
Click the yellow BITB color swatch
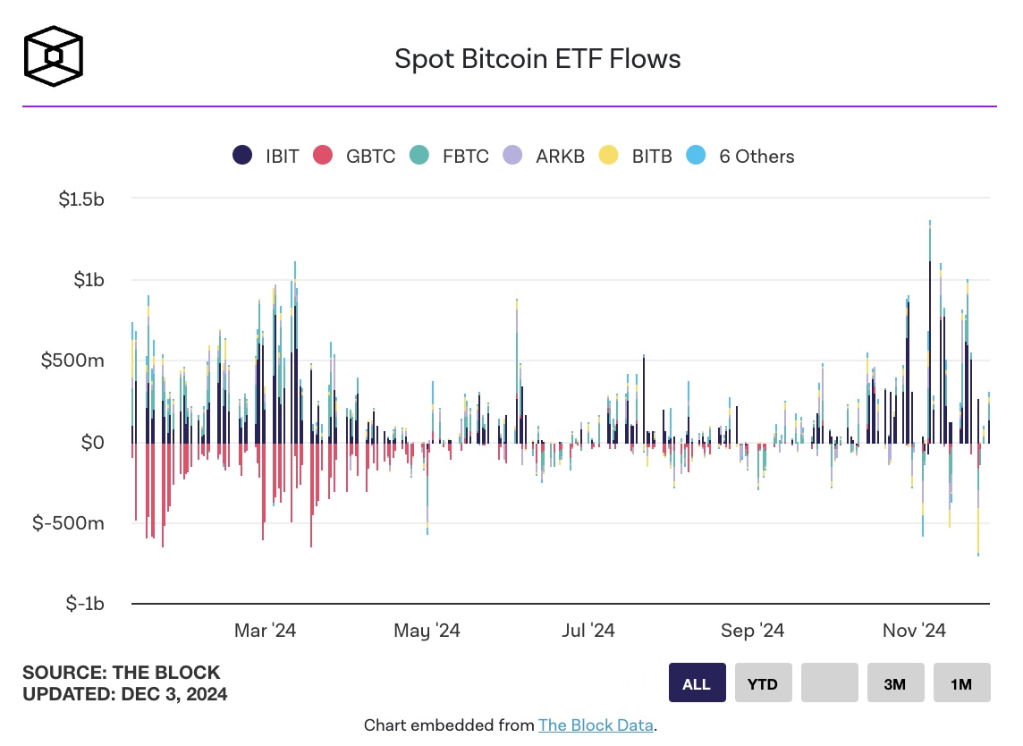[609, 155]
